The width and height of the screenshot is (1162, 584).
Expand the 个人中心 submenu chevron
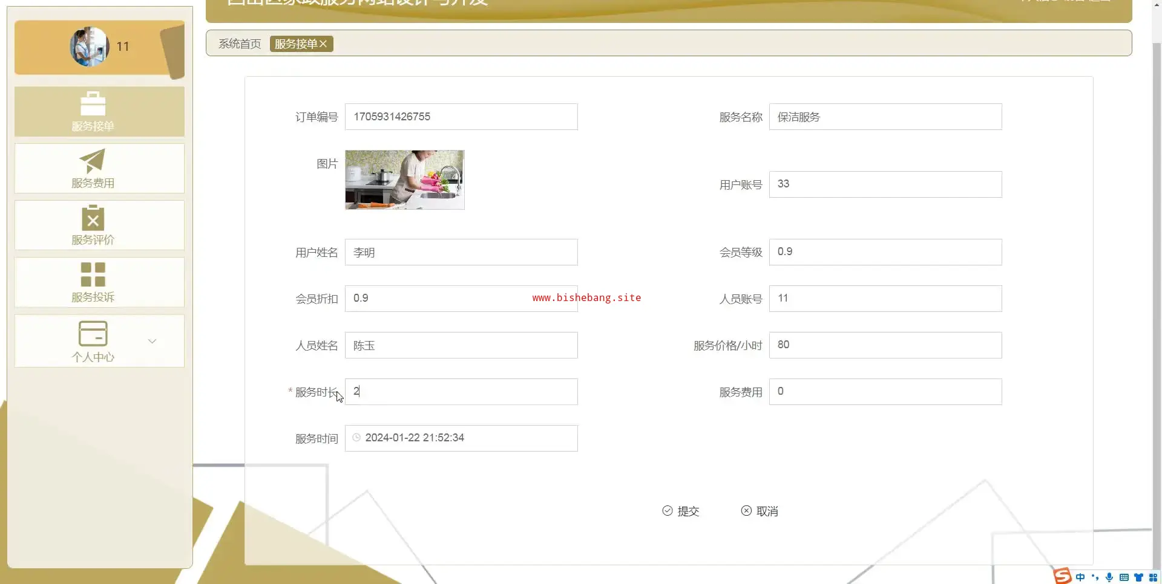click(152, 341)
